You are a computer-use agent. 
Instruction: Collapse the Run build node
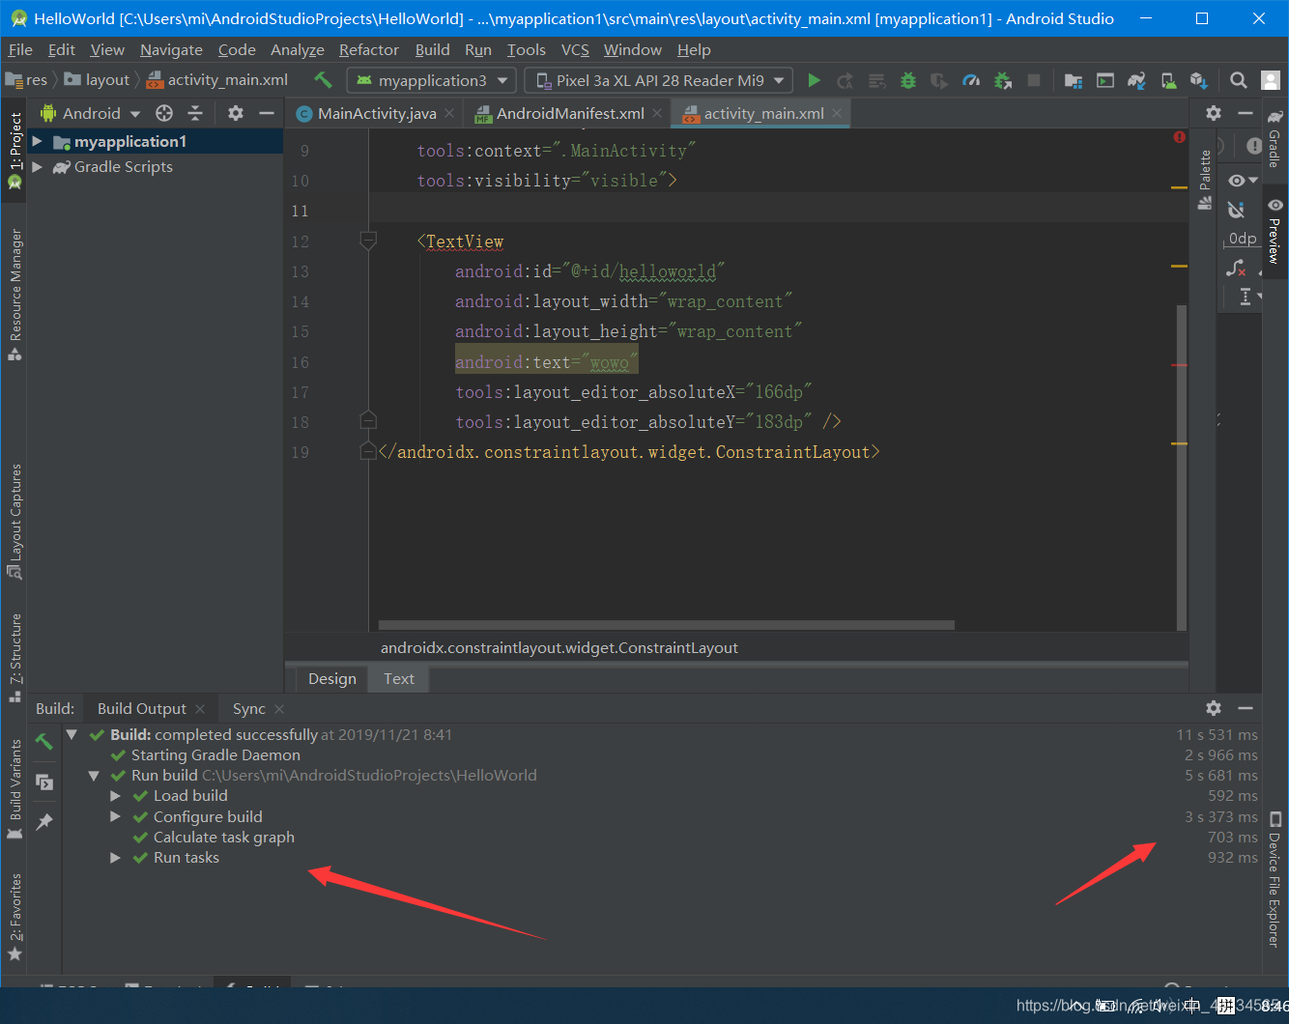click(x=94, y=775)
